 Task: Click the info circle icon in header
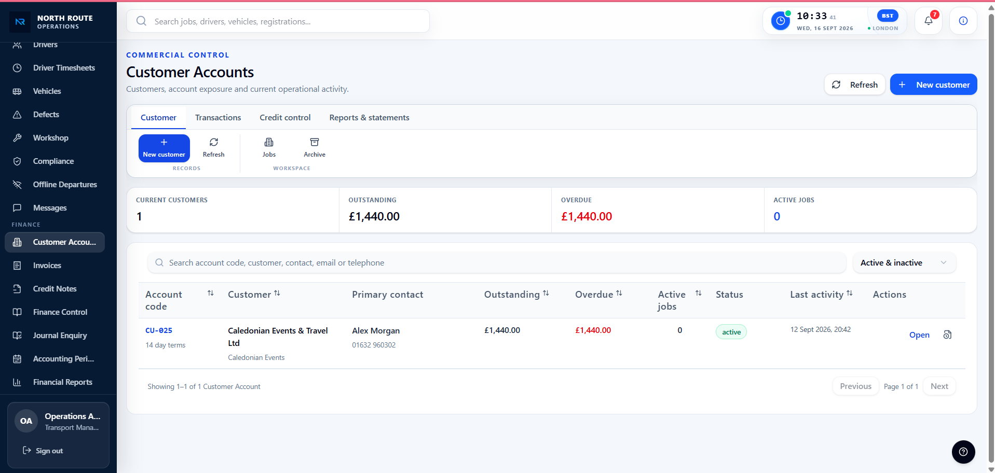coord(963,21)
